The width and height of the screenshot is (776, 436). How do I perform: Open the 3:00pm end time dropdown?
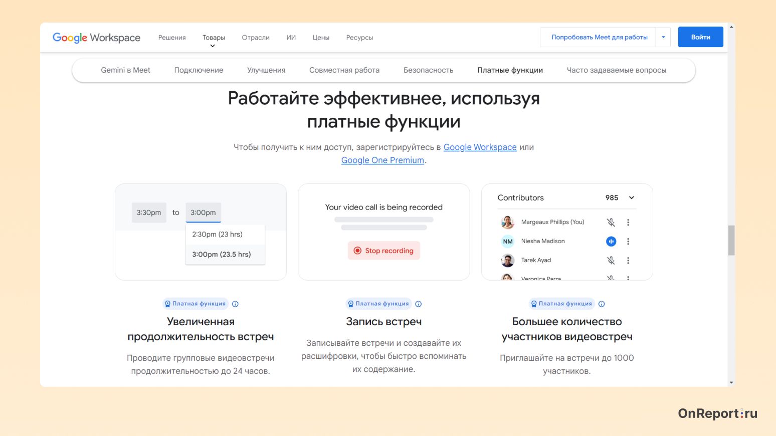tap(204, 212)
